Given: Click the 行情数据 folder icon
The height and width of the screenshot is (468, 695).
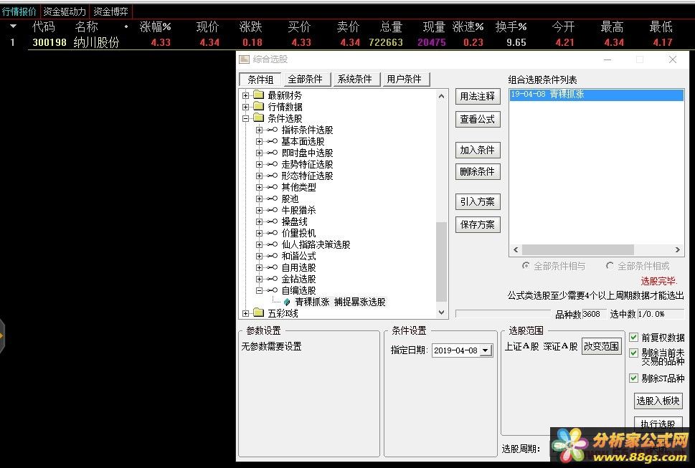Looking at the screenshot, I should [x=258, y=107].
